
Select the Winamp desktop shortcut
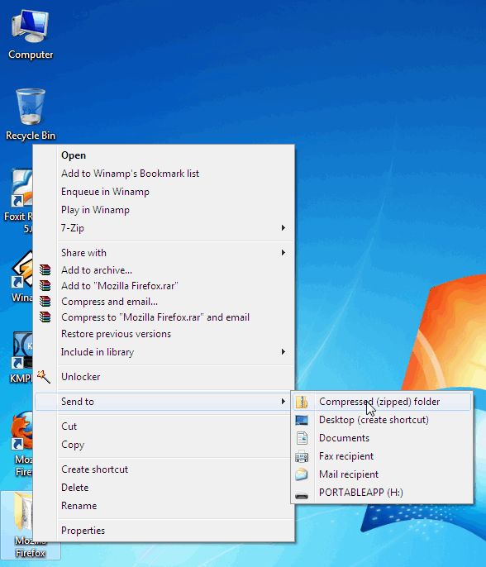click(21, 269)
